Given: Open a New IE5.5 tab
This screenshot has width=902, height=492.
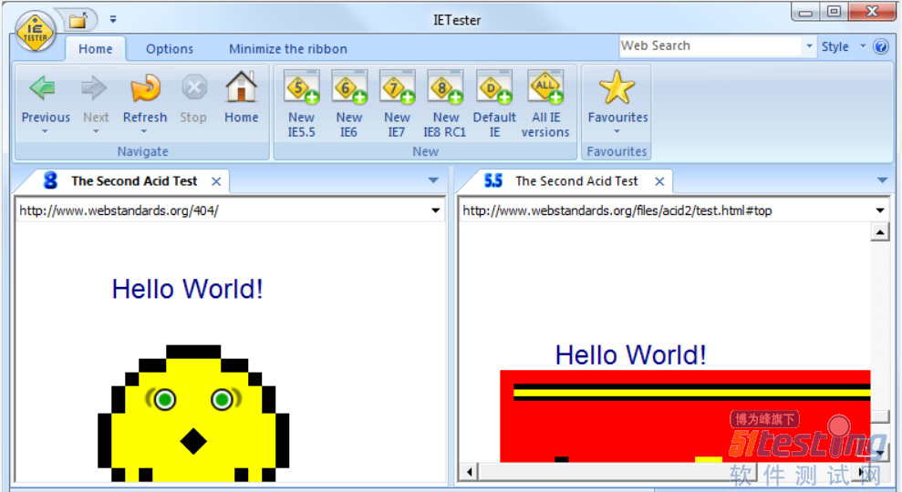Looking at the screenshot, I should pos(301,88).
